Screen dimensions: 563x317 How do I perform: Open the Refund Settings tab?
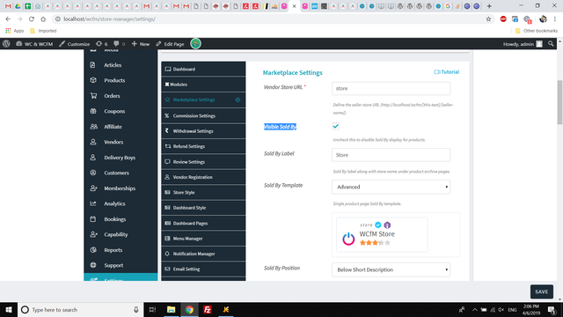pos(203,146)
